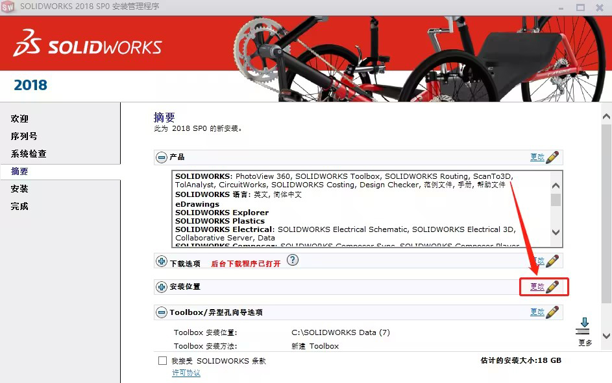Click the pencil icon for 产品
Viewport: 612px width, 383px height.
click(x=552, y=157)
